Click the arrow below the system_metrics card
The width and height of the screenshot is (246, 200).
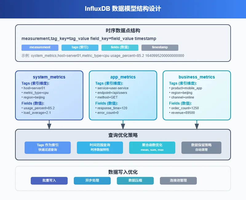tap(49, 125)
